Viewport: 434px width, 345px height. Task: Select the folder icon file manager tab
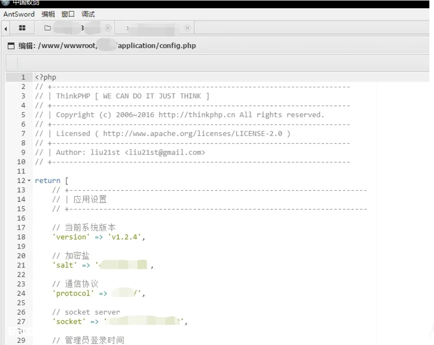click(48, 28)
